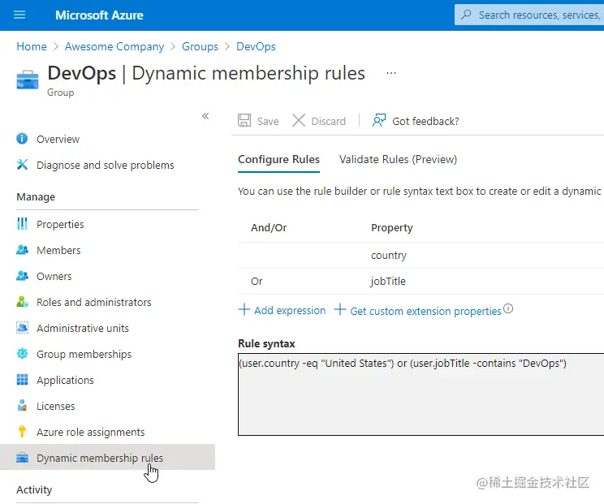Screen dimensions: 604x504
Task: Select Dynamic membership rules item
Action: (x=107, y=457)
